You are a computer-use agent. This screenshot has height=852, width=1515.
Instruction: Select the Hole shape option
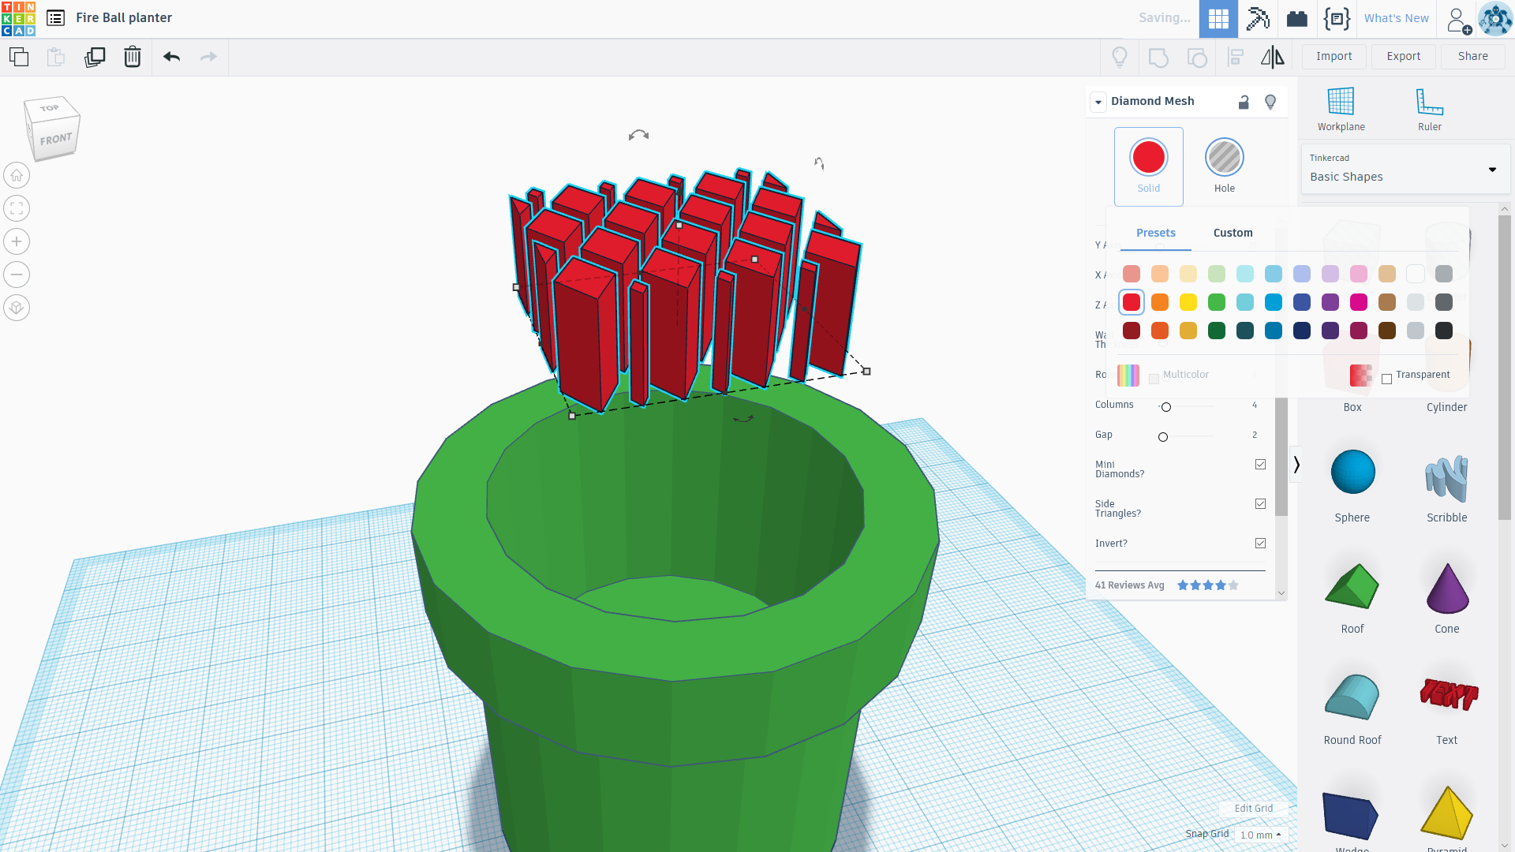click(1225, 166)
